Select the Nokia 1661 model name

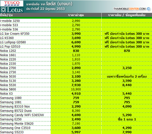(8, 55)
